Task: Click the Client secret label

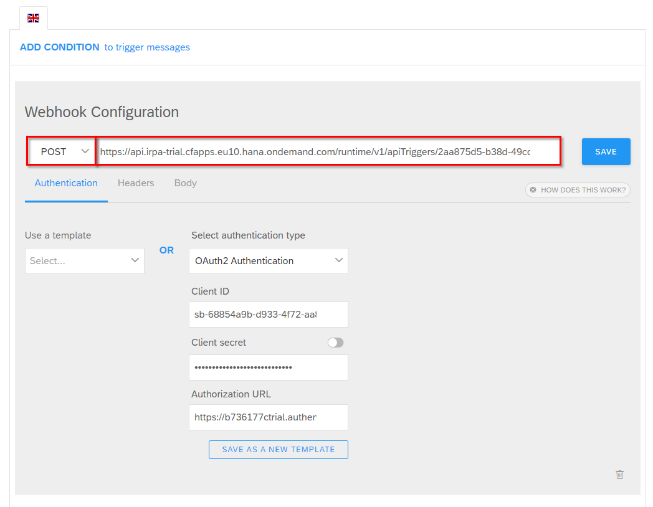Action: (x=219, y=343)
